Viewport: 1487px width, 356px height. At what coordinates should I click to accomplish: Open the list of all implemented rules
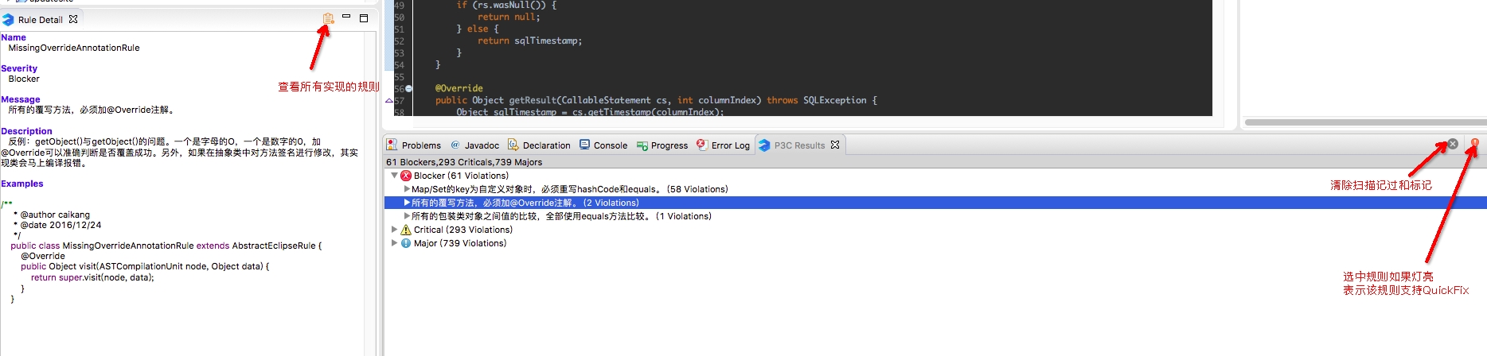[x=328, y=18]
